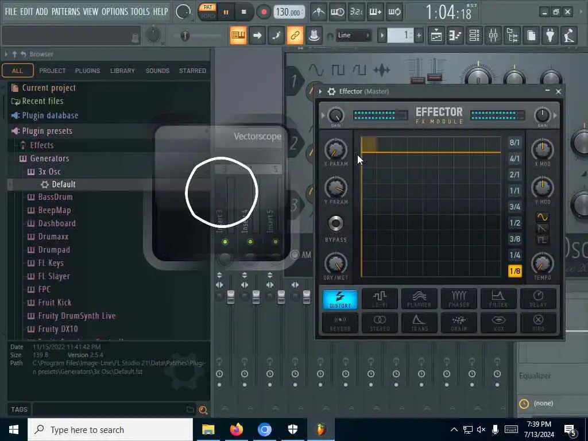Screen dimensions: 588x441
Task: Open the FILE menu
Action: click(11, 11)
